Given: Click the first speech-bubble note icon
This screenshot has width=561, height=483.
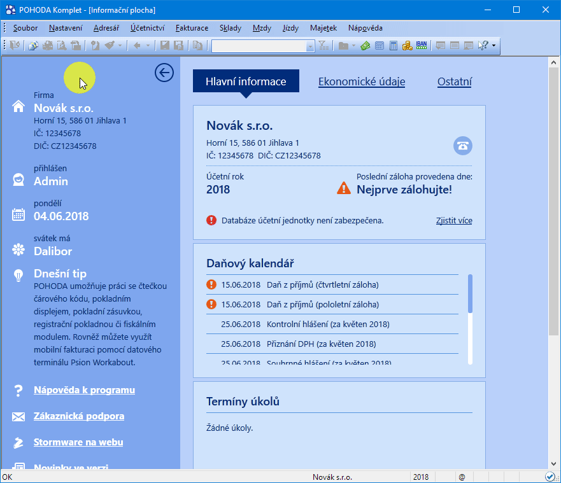Looking at the screenshot, I should [x=441, y=45].
